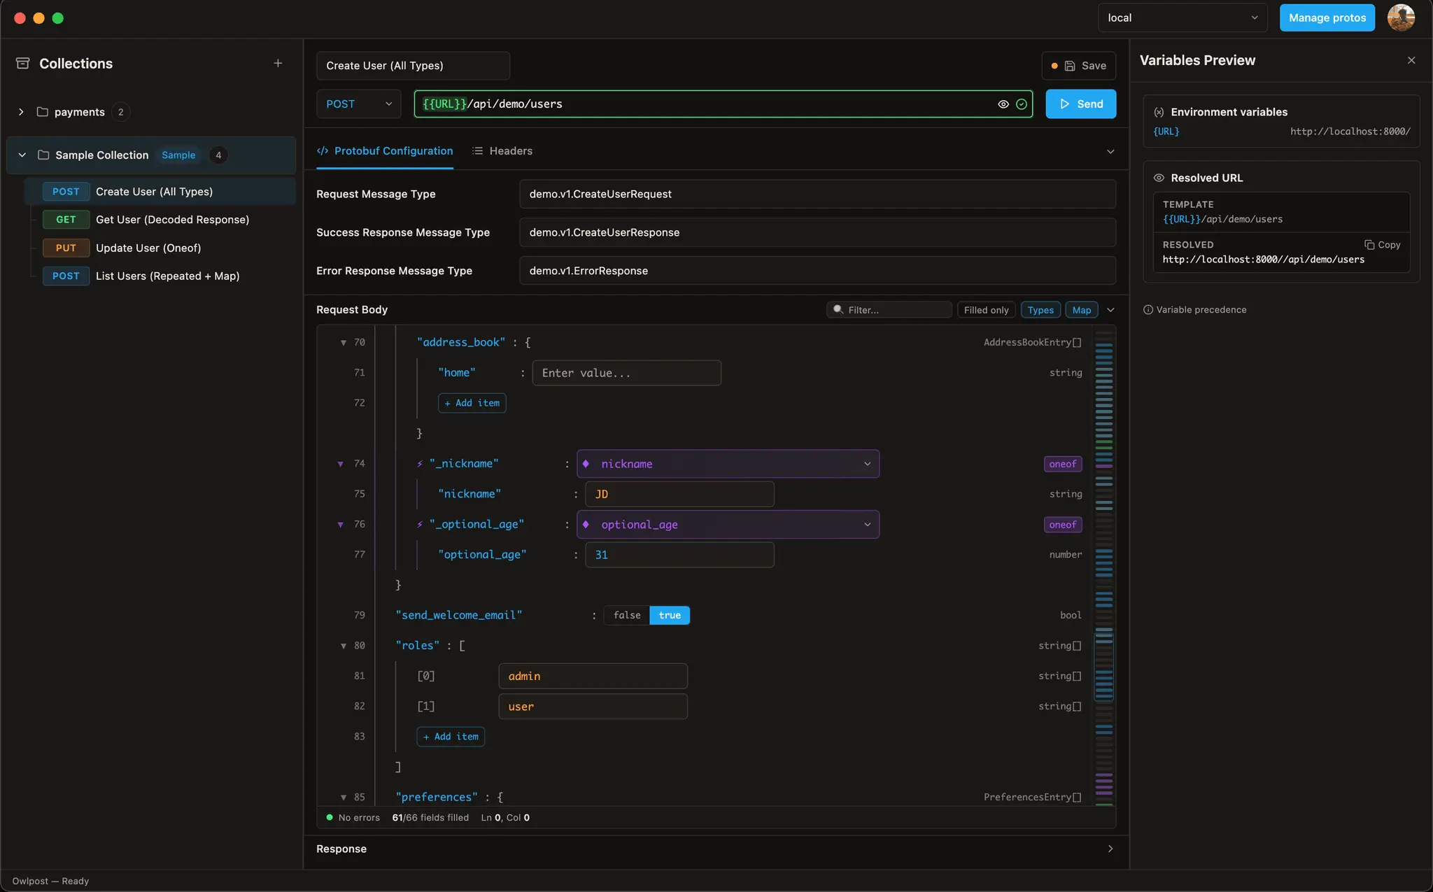Add item to roles array
The width and height of the screenshot is (1433, 892).
451,737
